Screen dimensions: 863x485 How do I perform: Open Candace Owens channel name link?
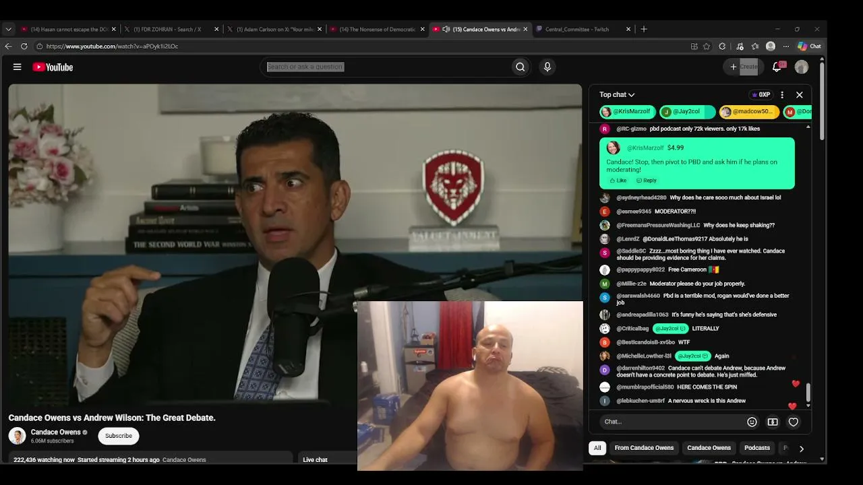click(x=55, y=432)
